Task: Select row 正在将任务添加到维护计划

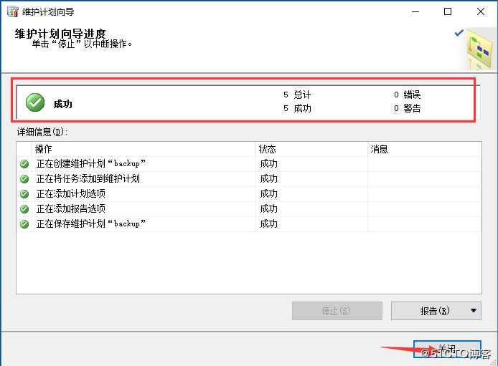Action: tap(249, 179)
